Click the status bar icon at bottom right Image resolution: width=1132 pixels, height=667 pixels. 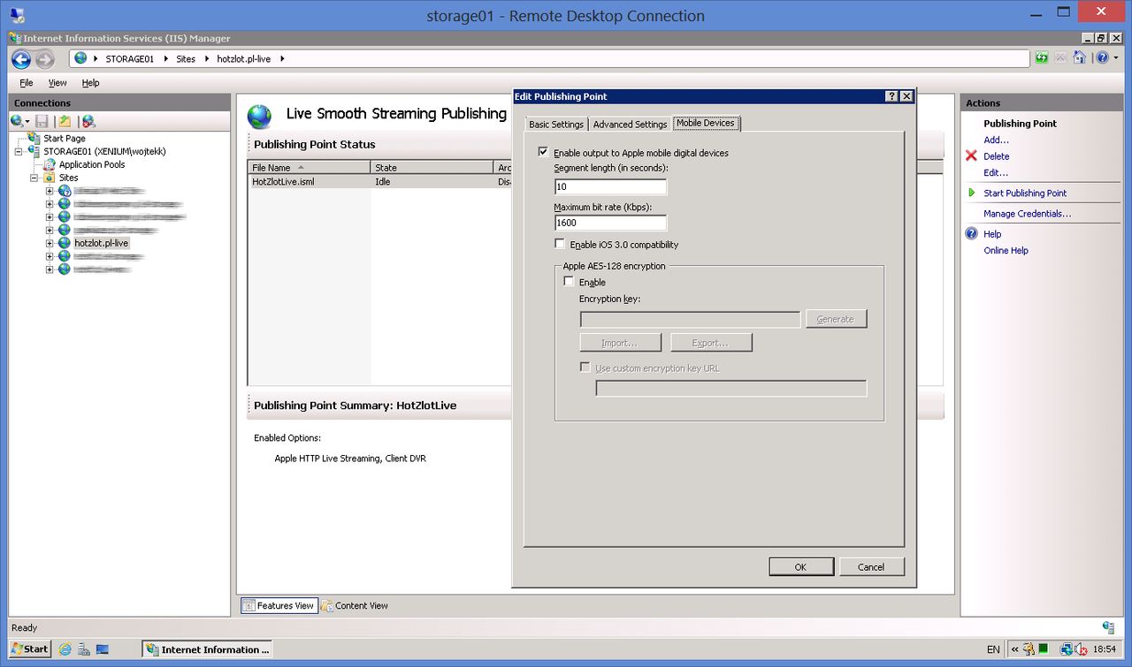point(1109,627)
